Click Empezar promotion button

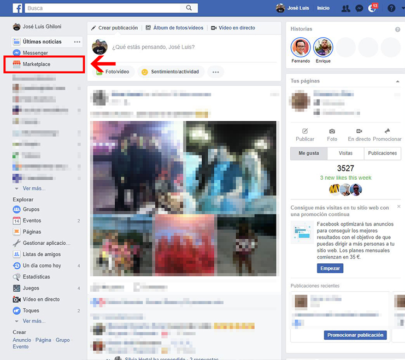click(x=330, y=268)
